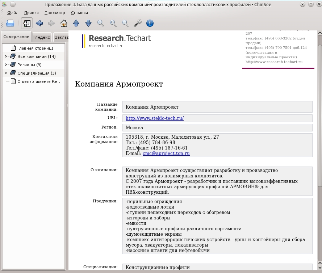Screen dimensions: 322x273
Task: Open the О департаменте Re... page
Action: coord(39,81)
